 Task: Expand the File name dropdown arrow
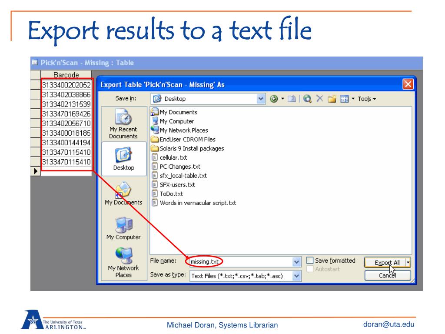point(297,262)
